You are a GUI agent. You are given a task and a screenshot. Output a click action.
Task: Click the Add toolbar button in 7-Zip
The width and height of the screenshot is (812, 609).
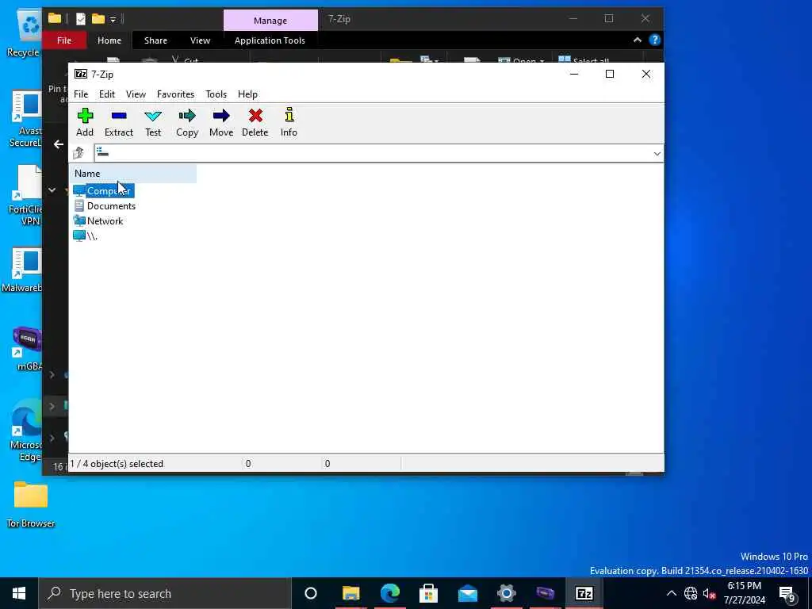pos(85,123)
